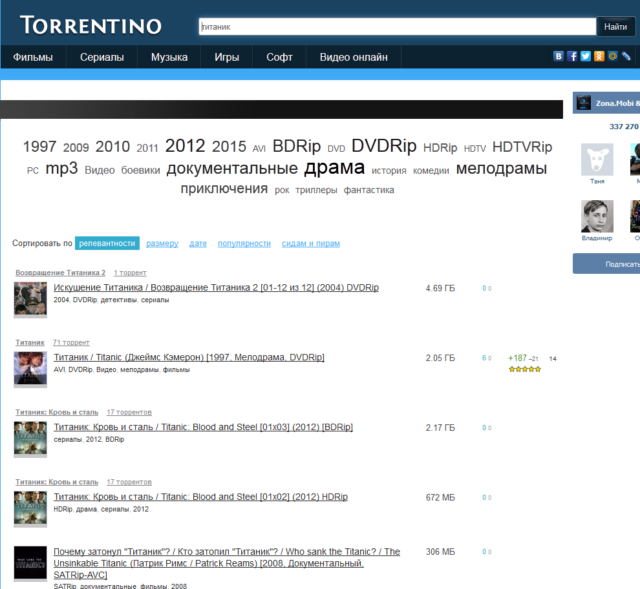Share via Odnoklassniki orange icon
Viewport: 640px width, 589px height.
[x=599, y=56]
